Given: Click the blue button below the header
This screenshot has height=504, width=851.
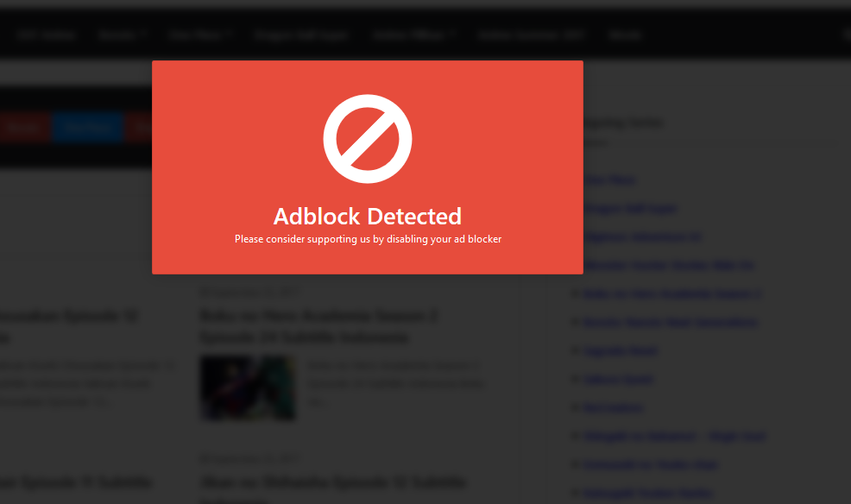Looking at the screenshot, I should (x=86, y=127).
